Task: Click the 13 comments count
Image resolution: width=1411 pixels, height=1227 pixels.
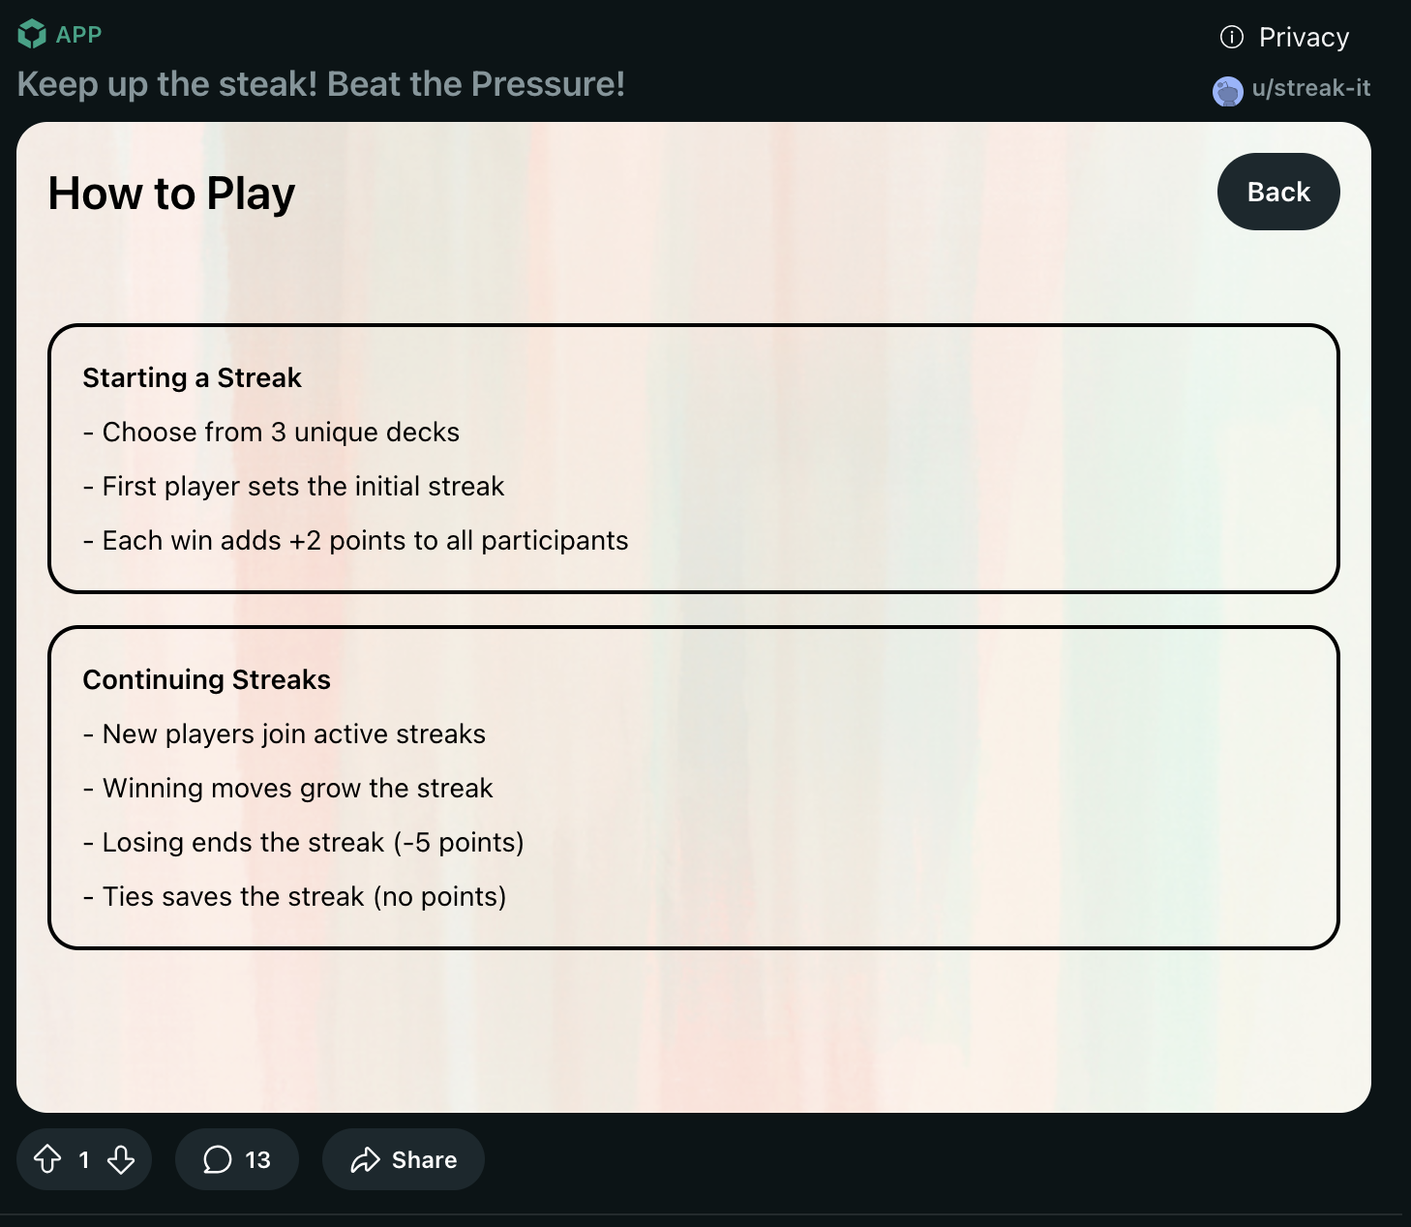Action: 257,1159
